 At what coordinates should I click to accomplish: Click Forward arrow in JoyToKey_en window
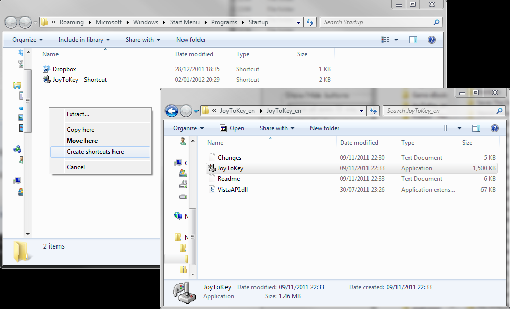click(x=186, y=111)
